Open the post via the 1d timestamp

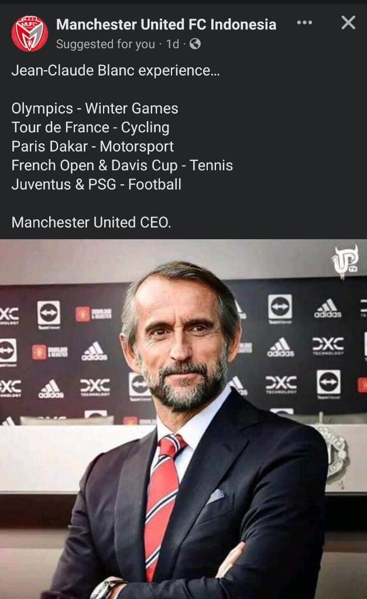click(x=173, y=44)
